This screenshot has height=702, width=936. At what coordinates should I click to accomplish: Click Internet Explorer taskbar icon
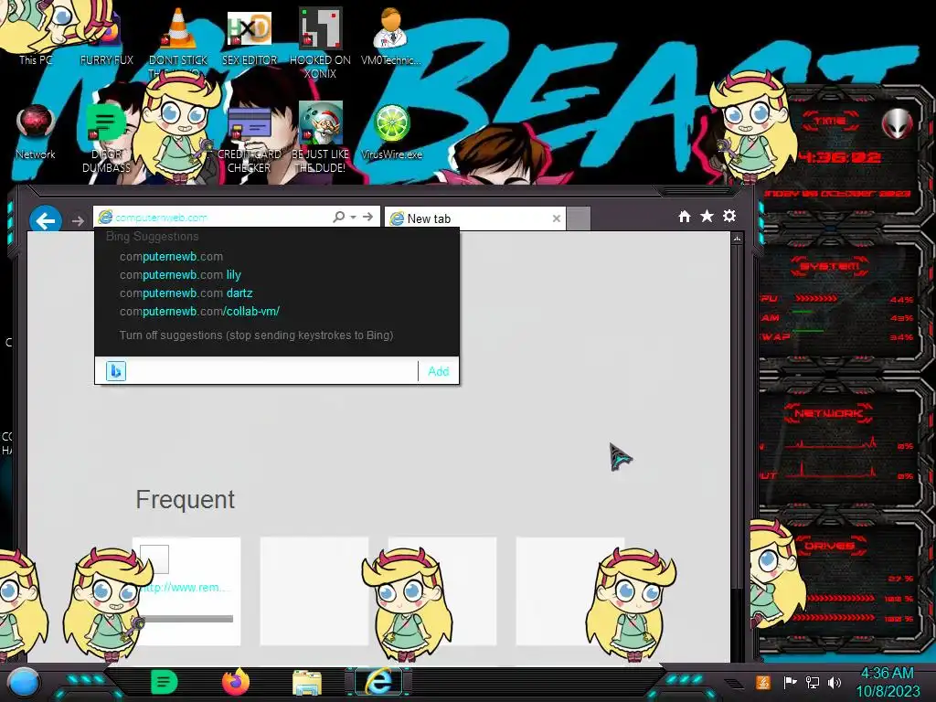click(x=378, y=682)
